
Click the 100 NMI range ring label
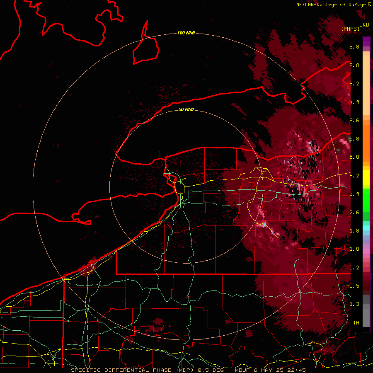(186, 33)
